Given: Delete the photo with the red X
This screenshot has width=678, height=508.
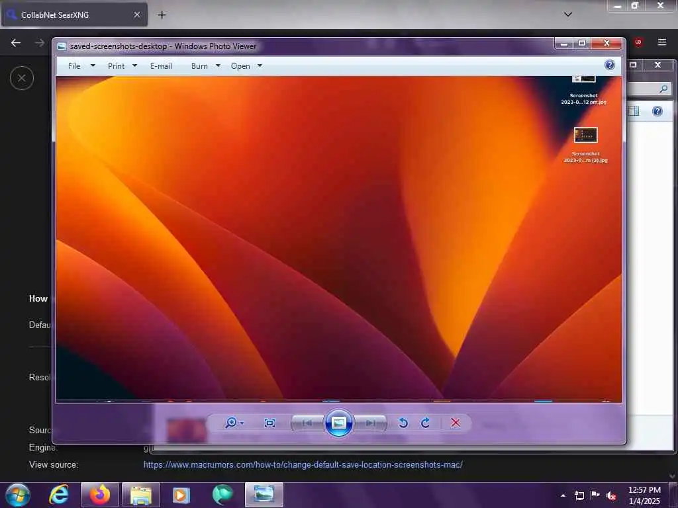Looking at the screenshot, I should coord(456,423).
